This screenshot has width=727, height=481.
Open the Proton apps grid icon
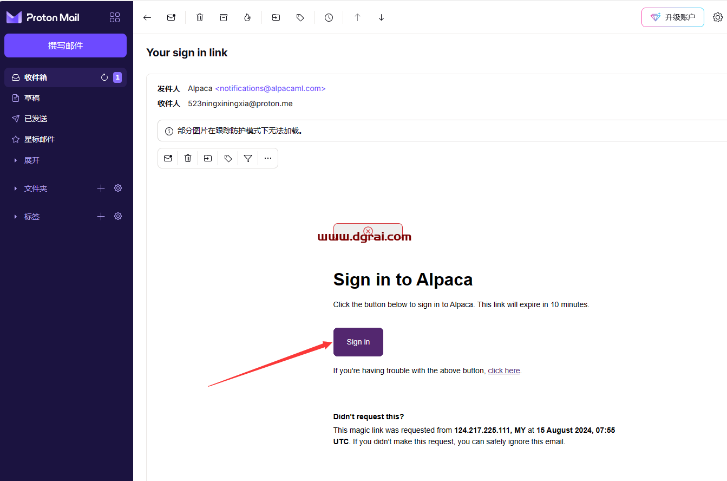pos(115,17)
